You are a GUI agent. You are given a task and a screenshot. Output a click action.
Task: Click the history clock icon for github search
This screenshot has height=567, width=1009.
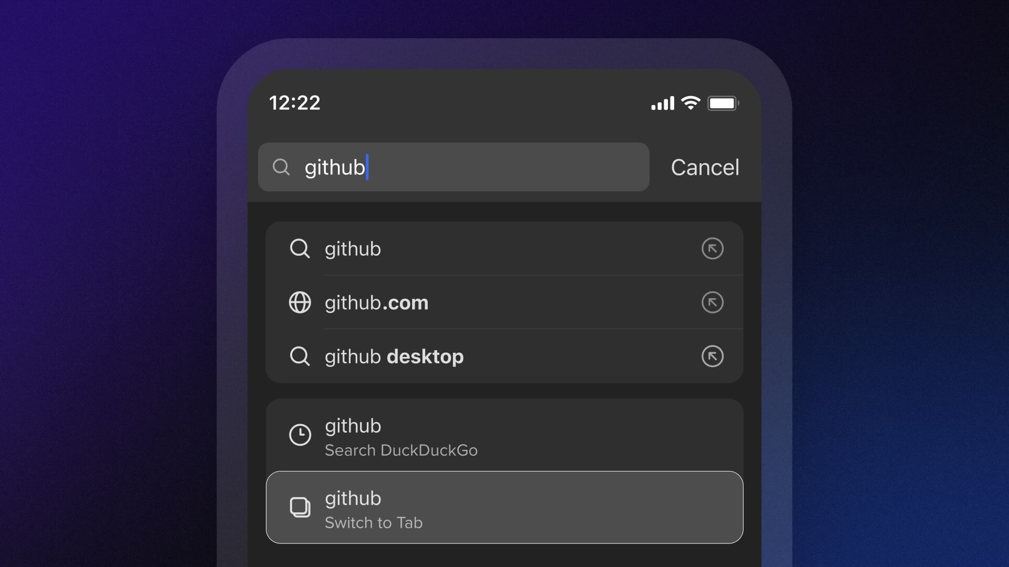coord(300,435)
